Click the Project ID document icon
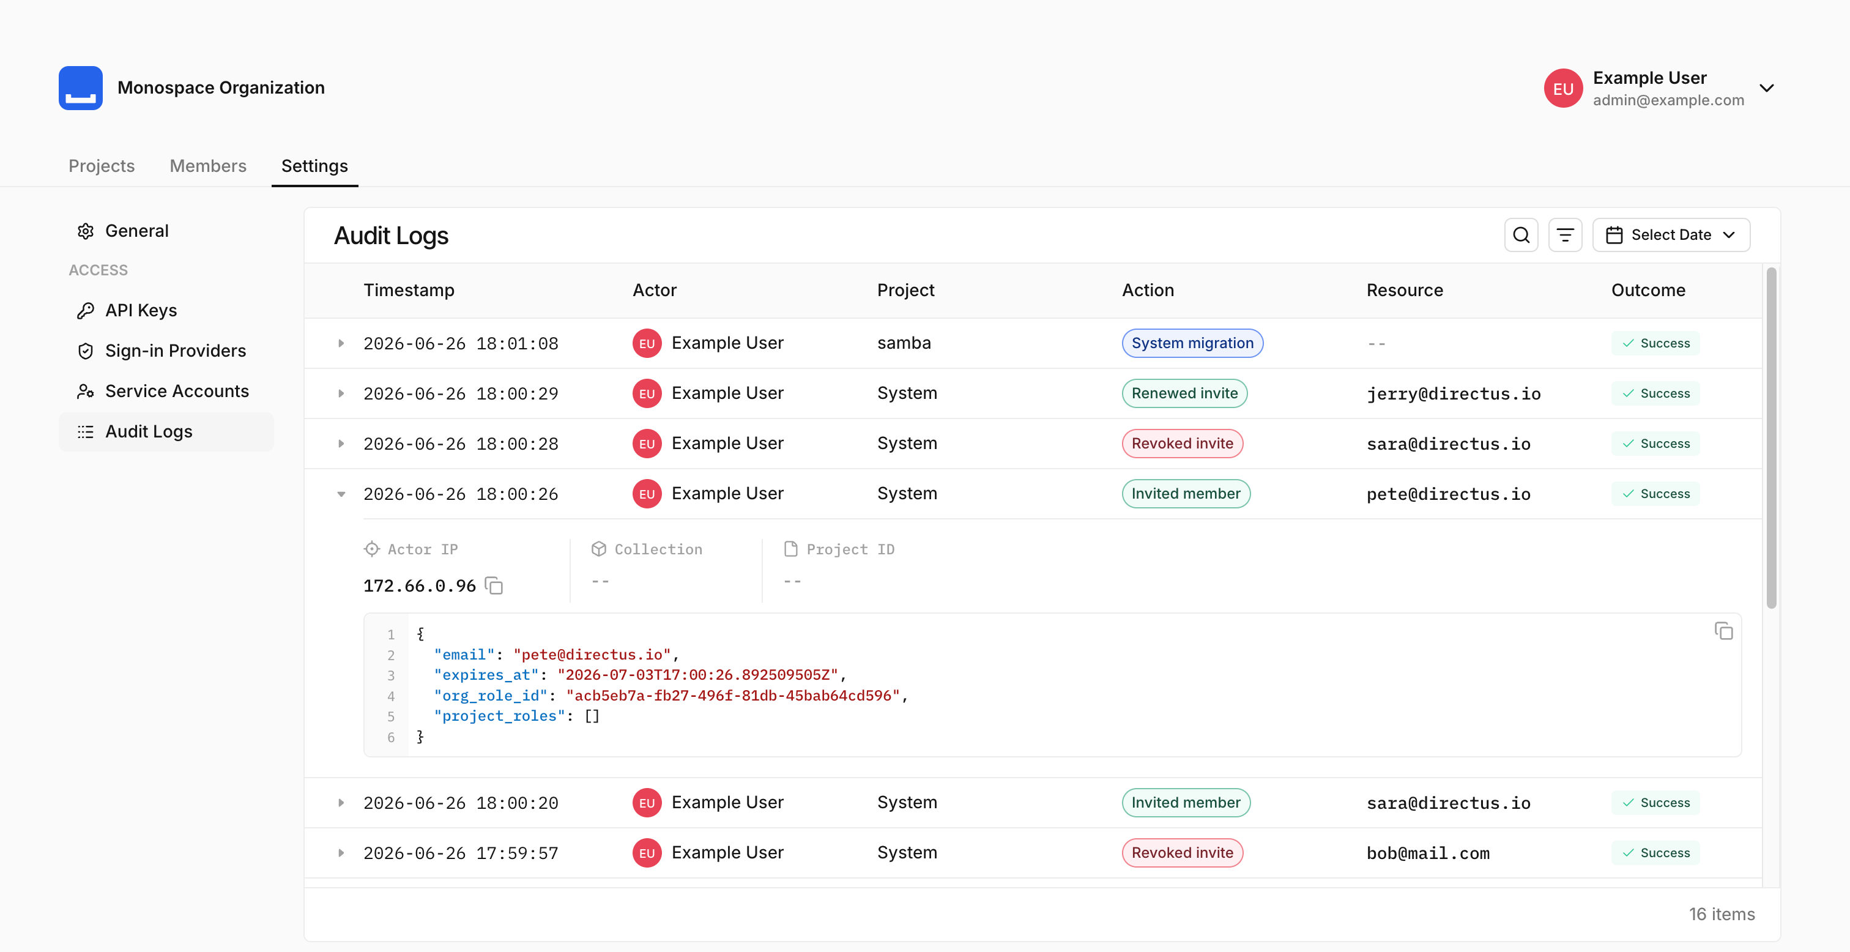This screenshot has height=952, width=1850. (790, 549)
